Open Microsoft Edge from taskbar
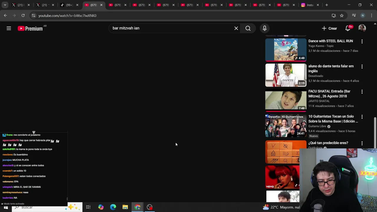The height and width of the screenshot is (212, 377). click(x=113, y=207)
